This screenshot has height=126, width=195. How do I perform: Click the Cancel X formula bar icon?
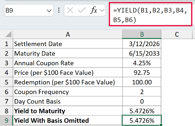70,10
